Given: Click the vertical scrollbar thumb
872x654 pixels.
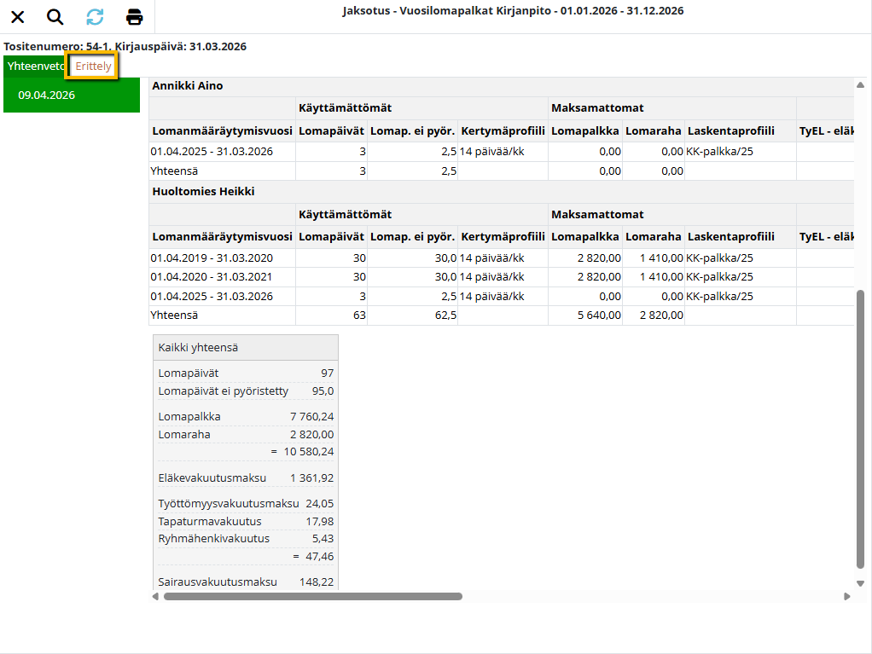Looking at the screenshot, I should pos(860,429).
